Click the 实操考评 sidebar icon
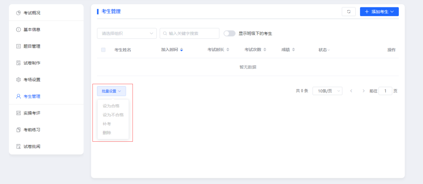The height and width of the screenshot is (184, 423). [18, 113]
